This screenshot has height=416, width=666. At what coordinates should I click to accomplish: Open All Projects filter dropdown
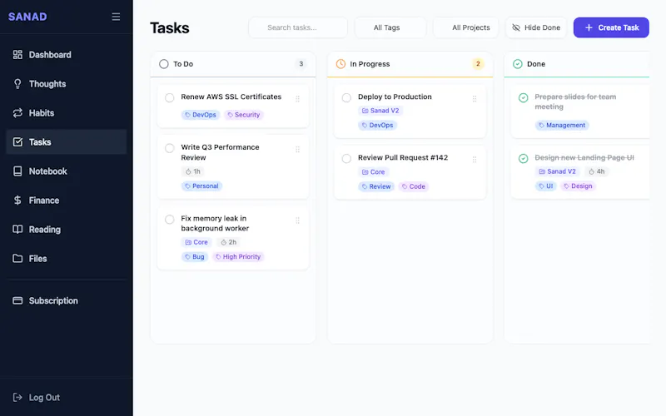pyautogui.click(x=465, y=27)
